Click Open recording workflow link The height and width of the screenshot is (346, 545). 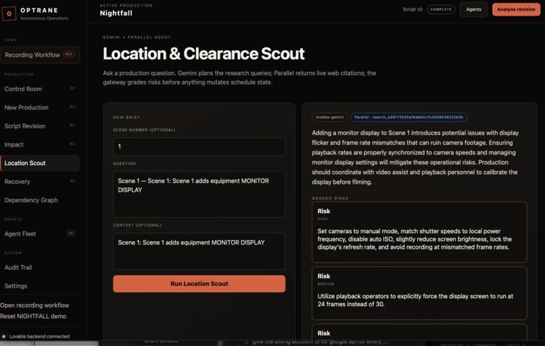click(x=34, y=305)
